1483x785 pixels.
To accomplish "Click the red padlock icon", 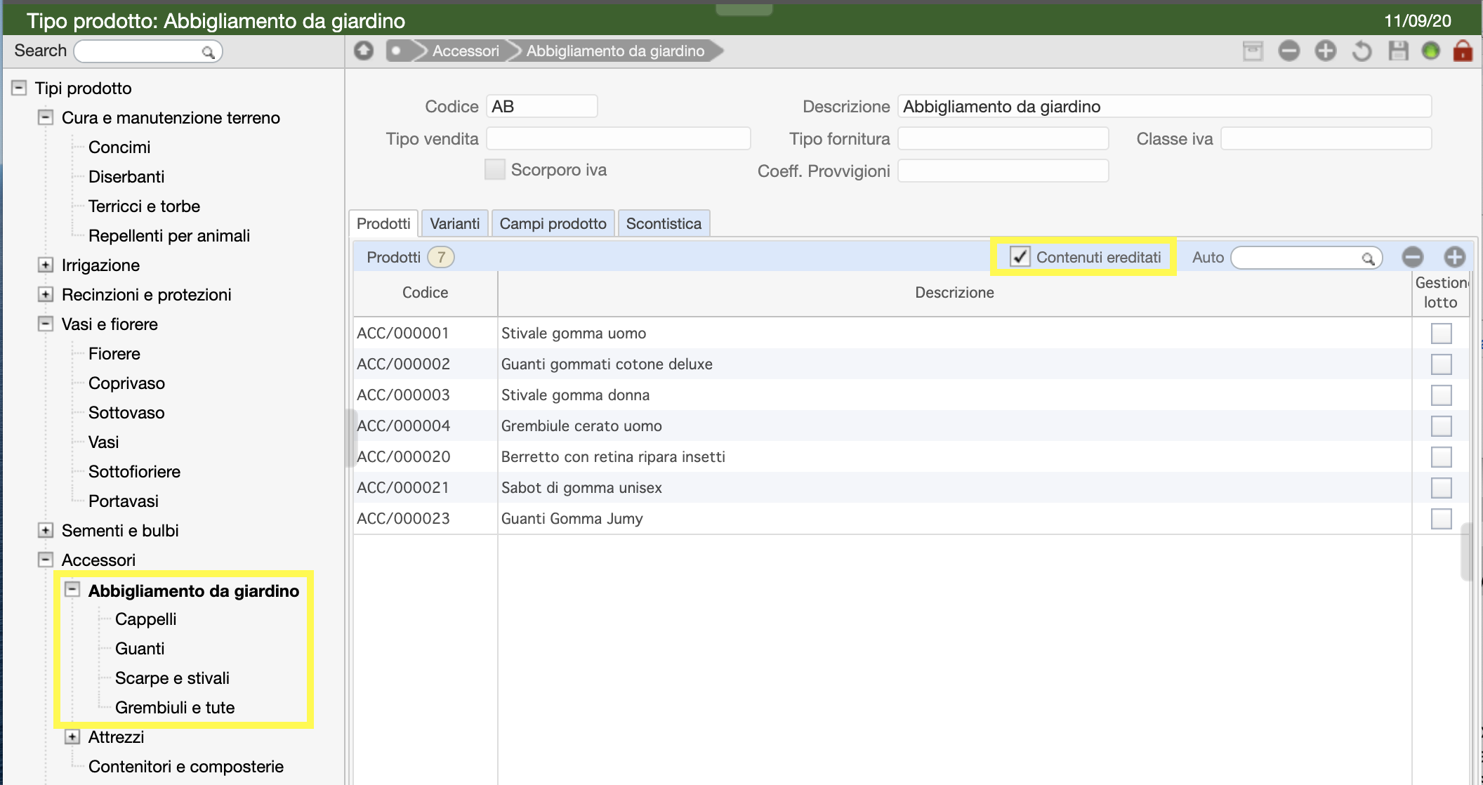I will pyautogui.click(x=1463, y=51).
